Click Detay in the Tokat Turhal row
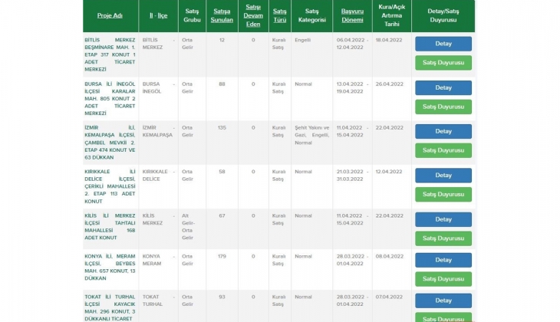This screenshot has width=560, height=322. (x=443, y=301)
